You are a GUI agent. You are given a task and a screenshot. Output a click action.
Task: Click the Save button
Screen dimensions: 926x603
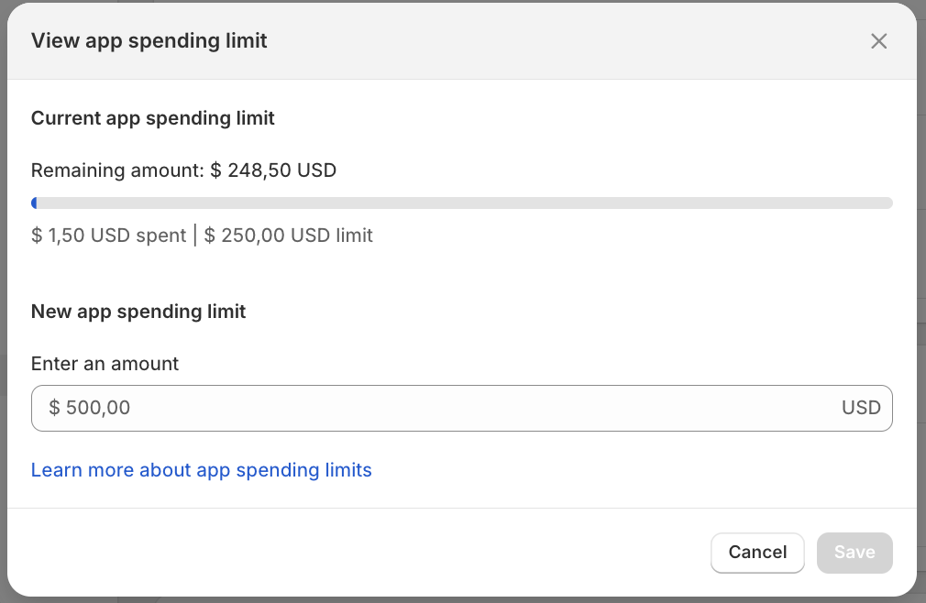coord(854,553)
